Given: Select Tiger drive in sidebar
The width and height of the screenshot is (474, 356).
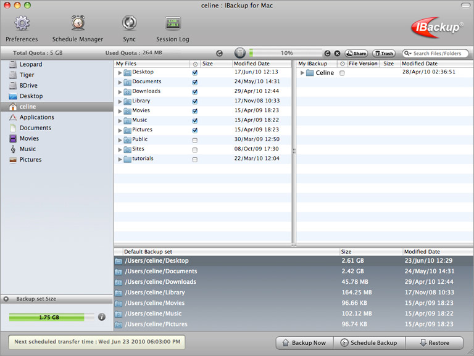Looking at the screenshot, I should tap(57, 75).
